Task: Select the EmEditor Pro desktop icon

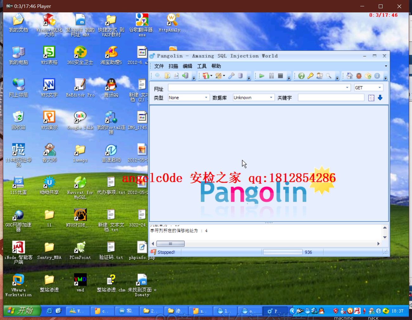Action: 80,88
